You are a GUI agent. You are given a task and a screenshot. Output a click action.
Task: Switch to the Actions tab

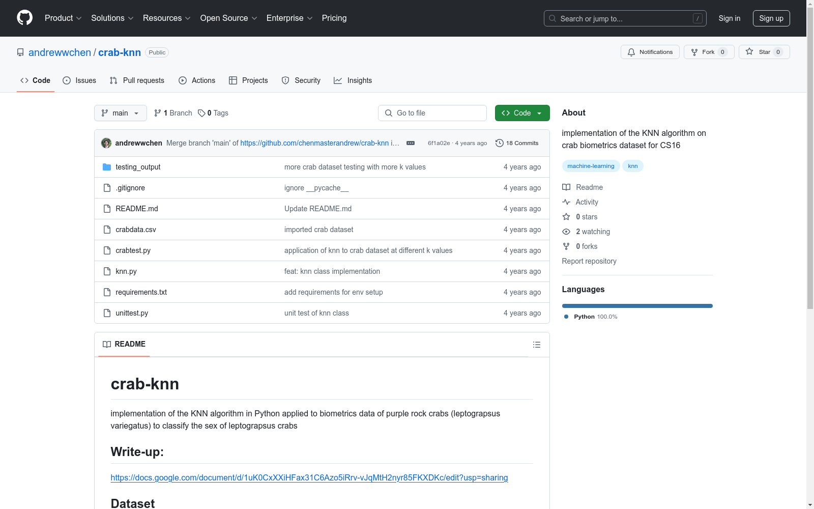tap(197, 80)
